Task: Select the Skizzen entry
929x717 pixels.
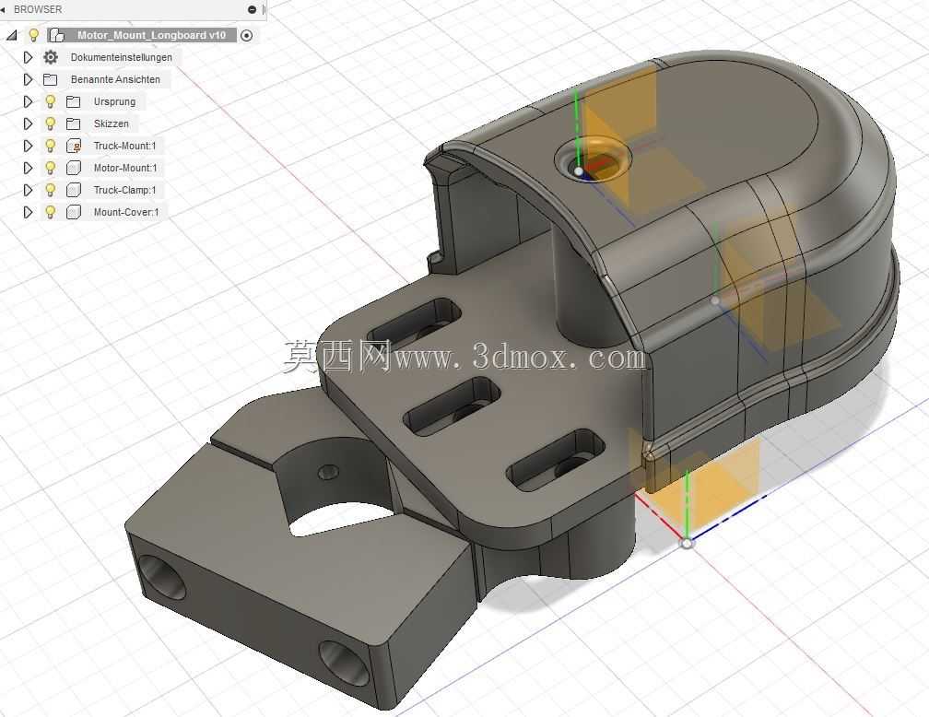Action: coord(111,123)
